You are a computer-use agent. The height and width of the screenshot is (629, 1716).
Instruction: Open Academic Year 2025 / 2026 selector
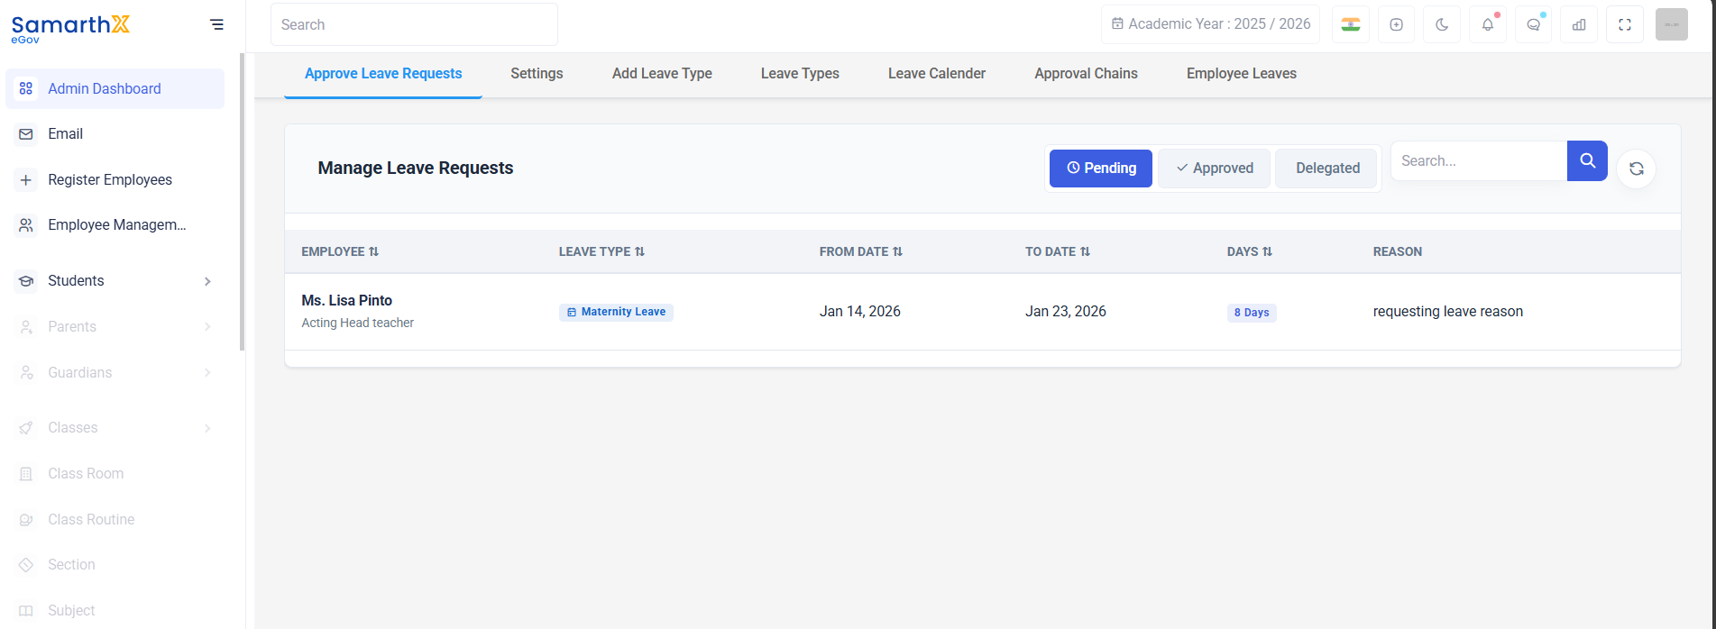pos(1210,24)
